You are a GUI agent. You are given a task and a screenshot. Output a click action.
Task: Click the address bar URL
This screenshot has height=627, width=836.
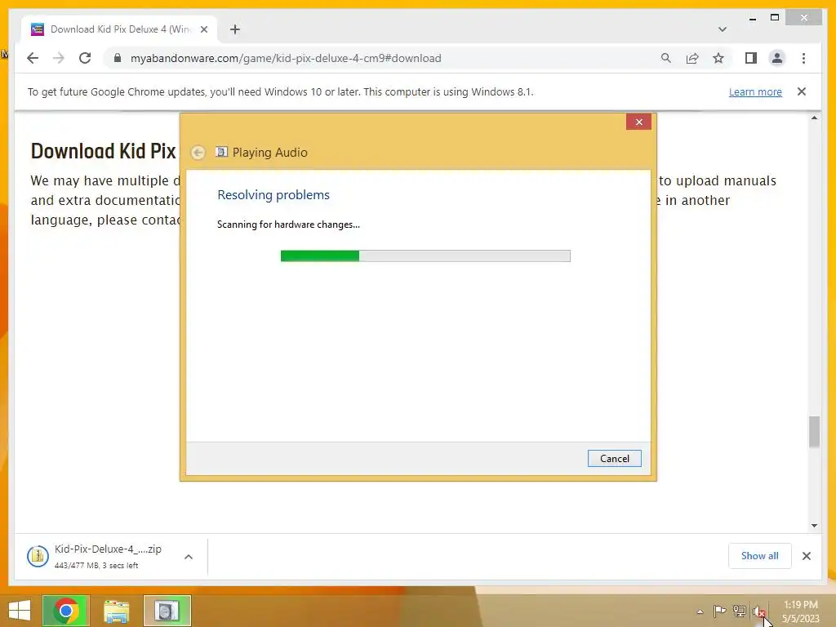click(286, 58)
